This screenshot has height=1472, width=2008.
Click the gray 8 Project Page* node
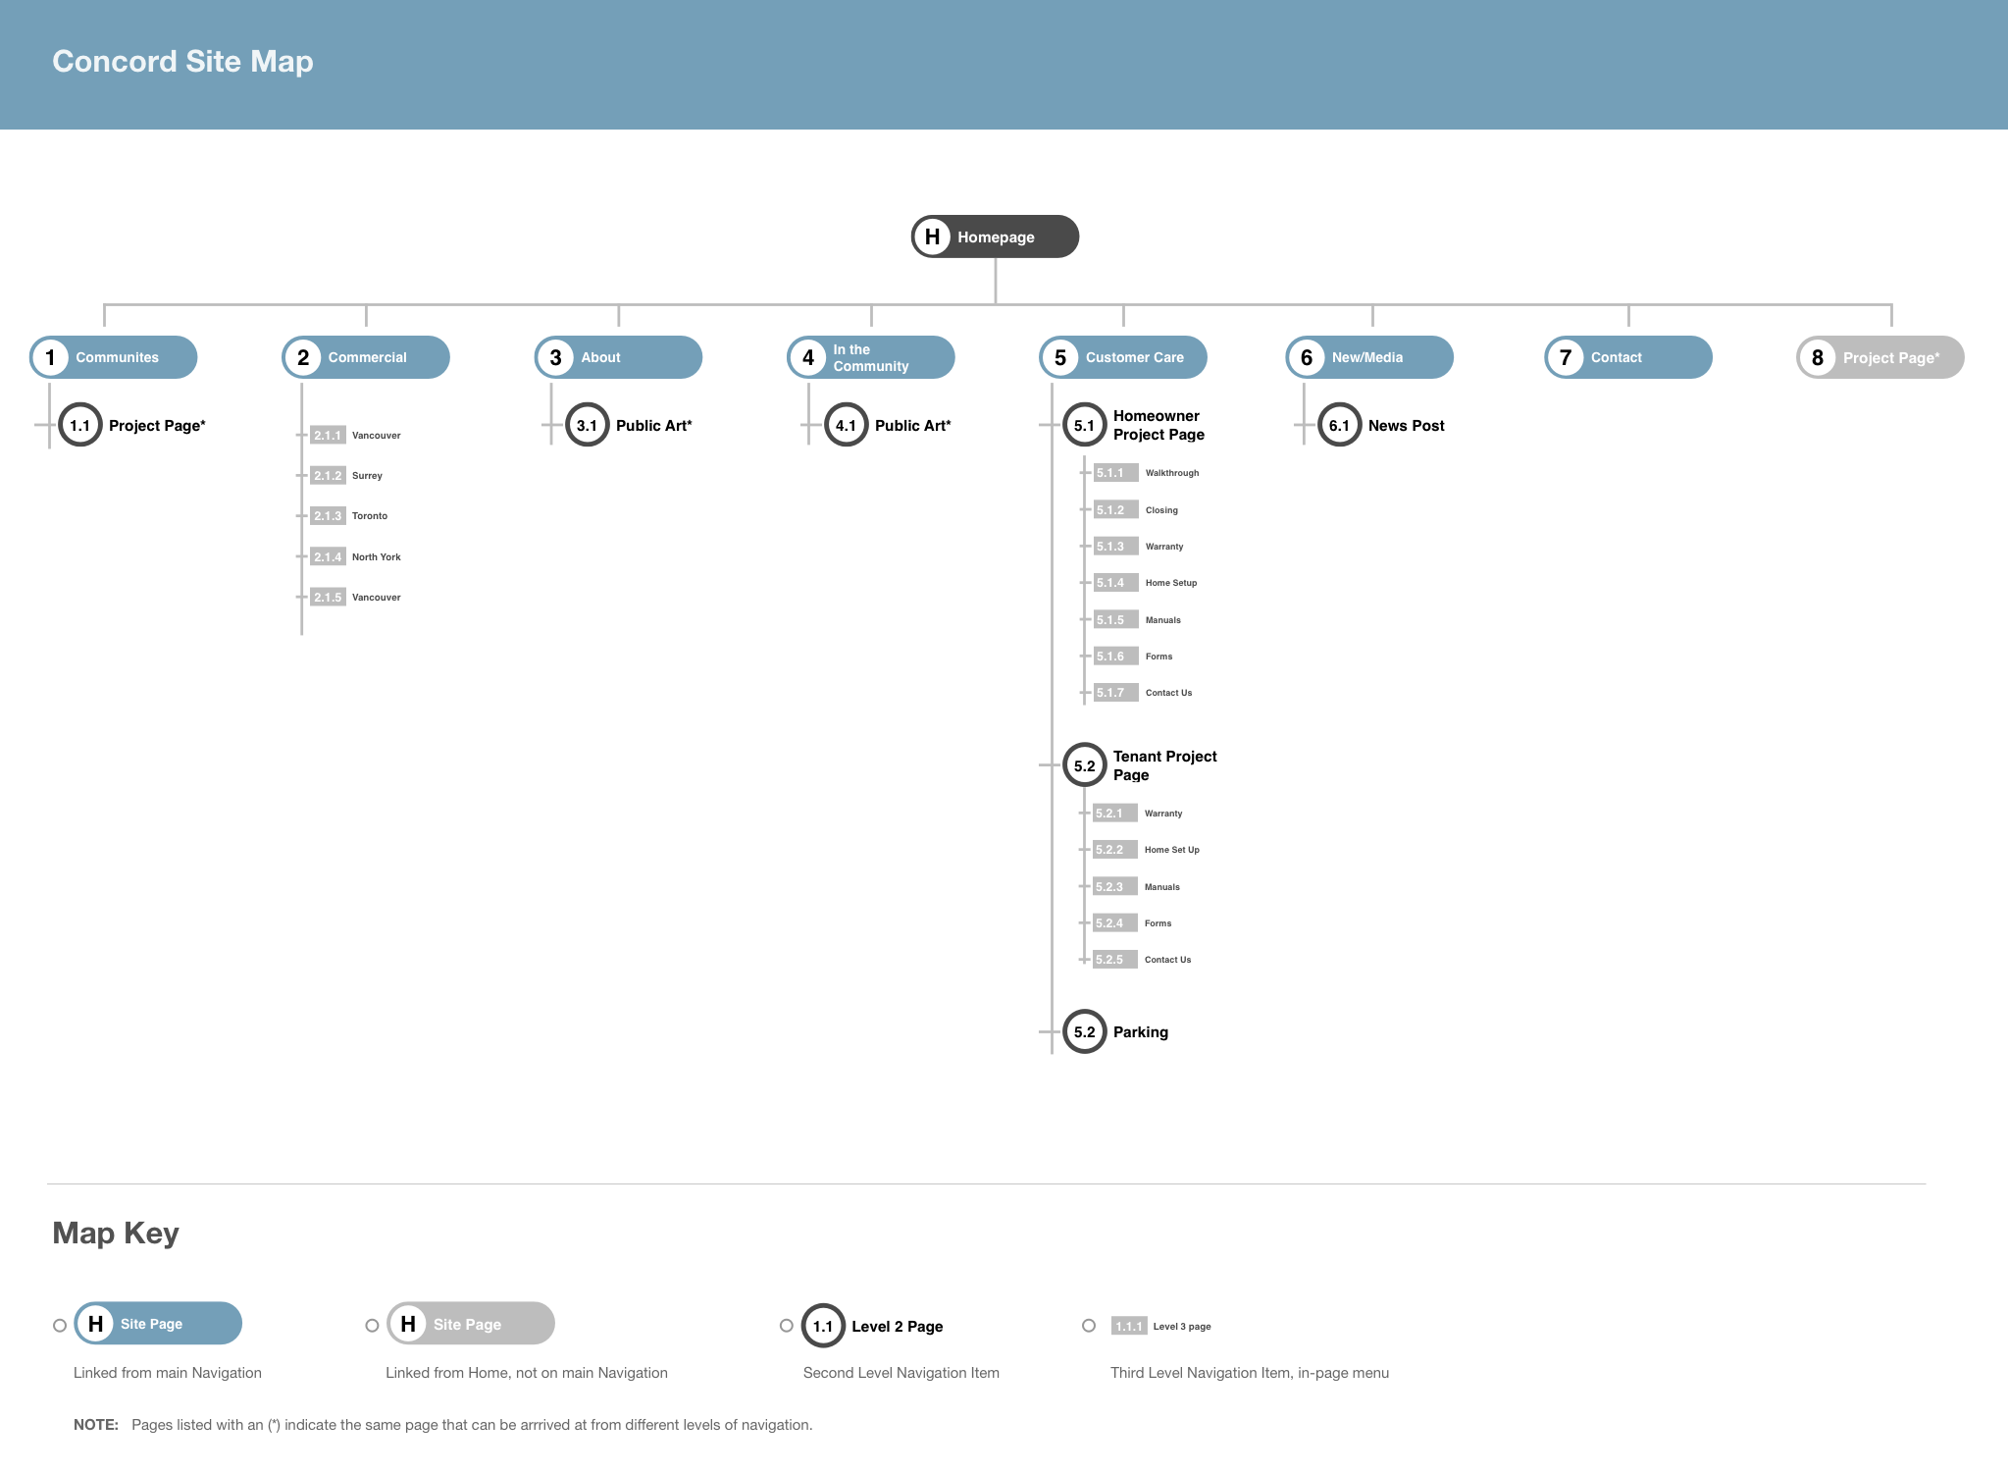coord(1880,357)
